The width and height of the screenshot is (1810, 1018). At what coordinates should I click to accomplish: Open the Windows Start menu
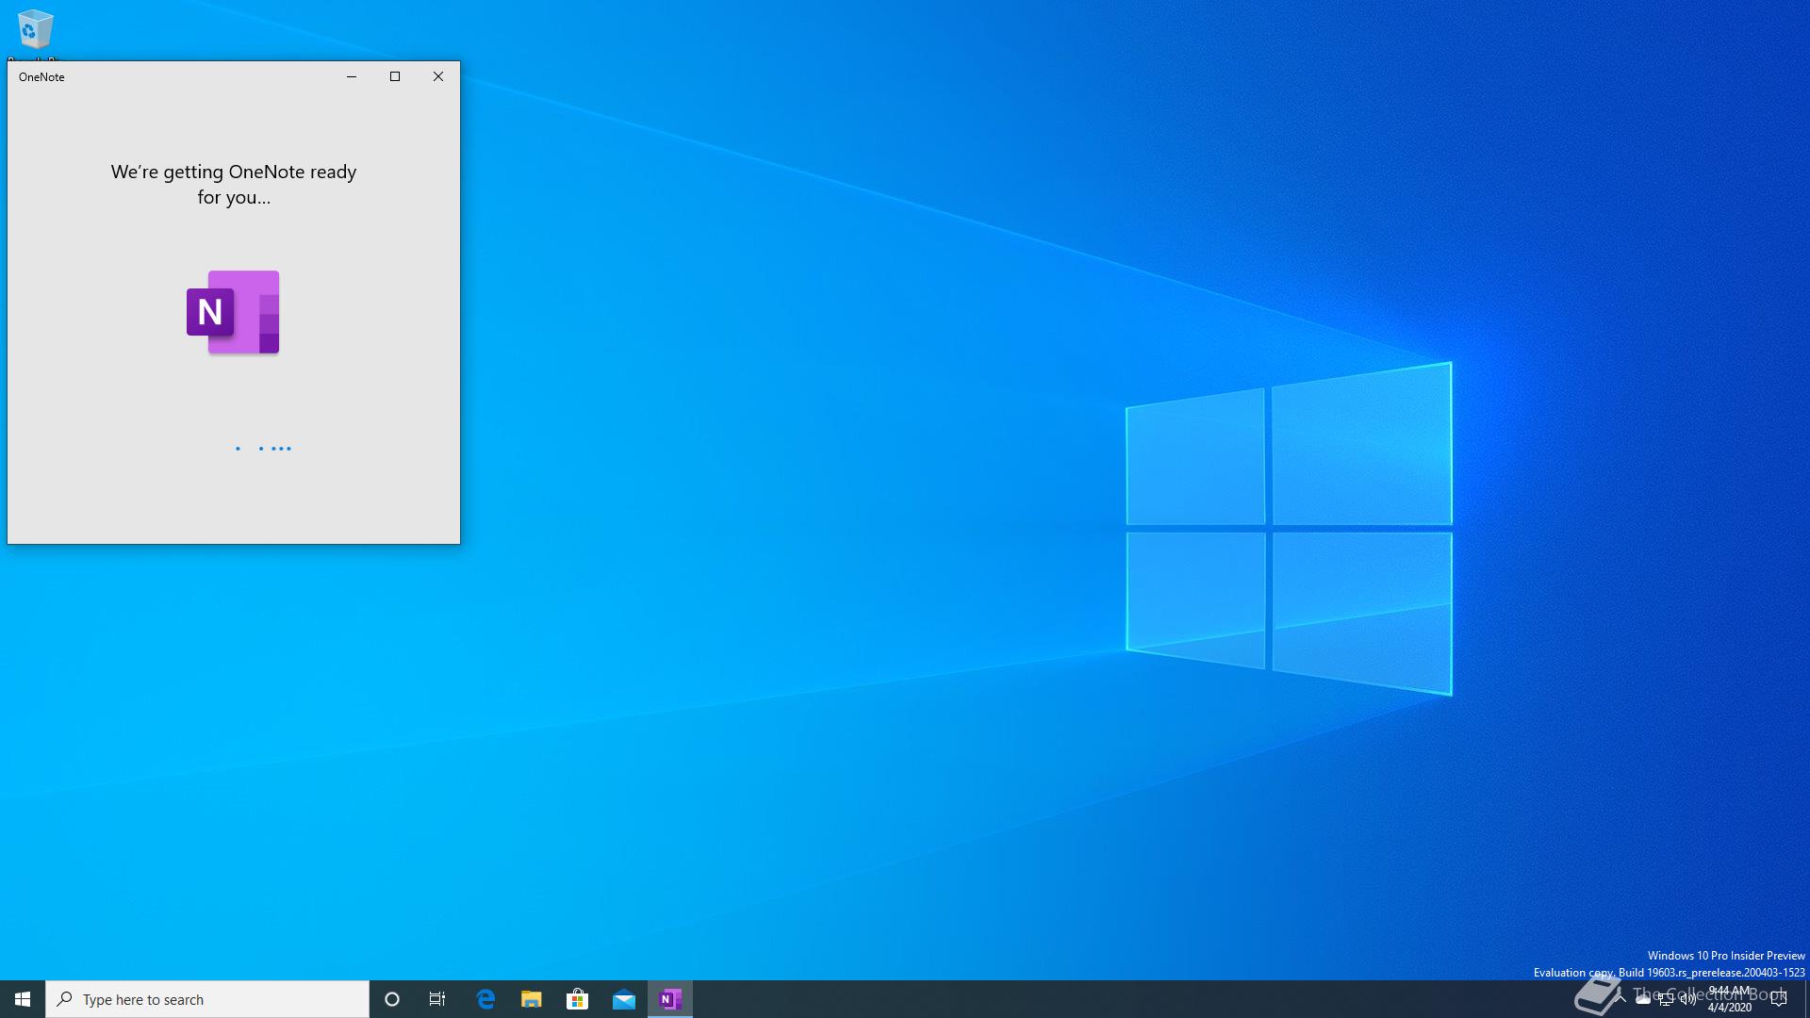pos(23,999)
